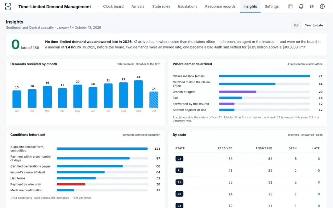Click the May bar in the monthly chart
Viewport: 333px width, 208px height.
coord(78,96)
